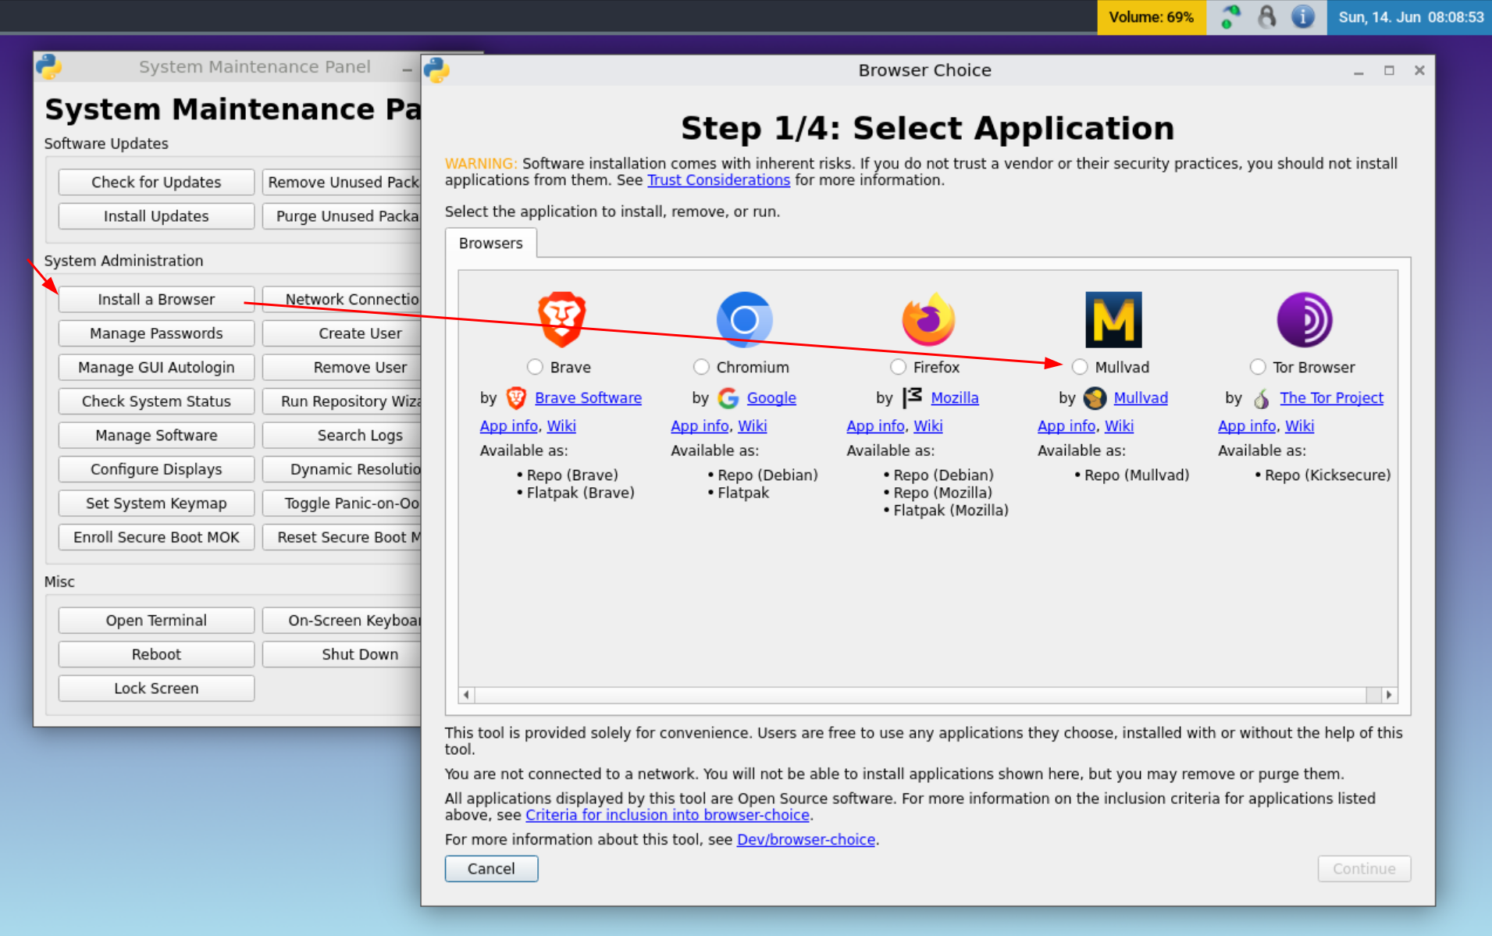This screenshot has height=936, width=1492.
Task: Click the Brave lion logo
Action: tap(561, 319)
